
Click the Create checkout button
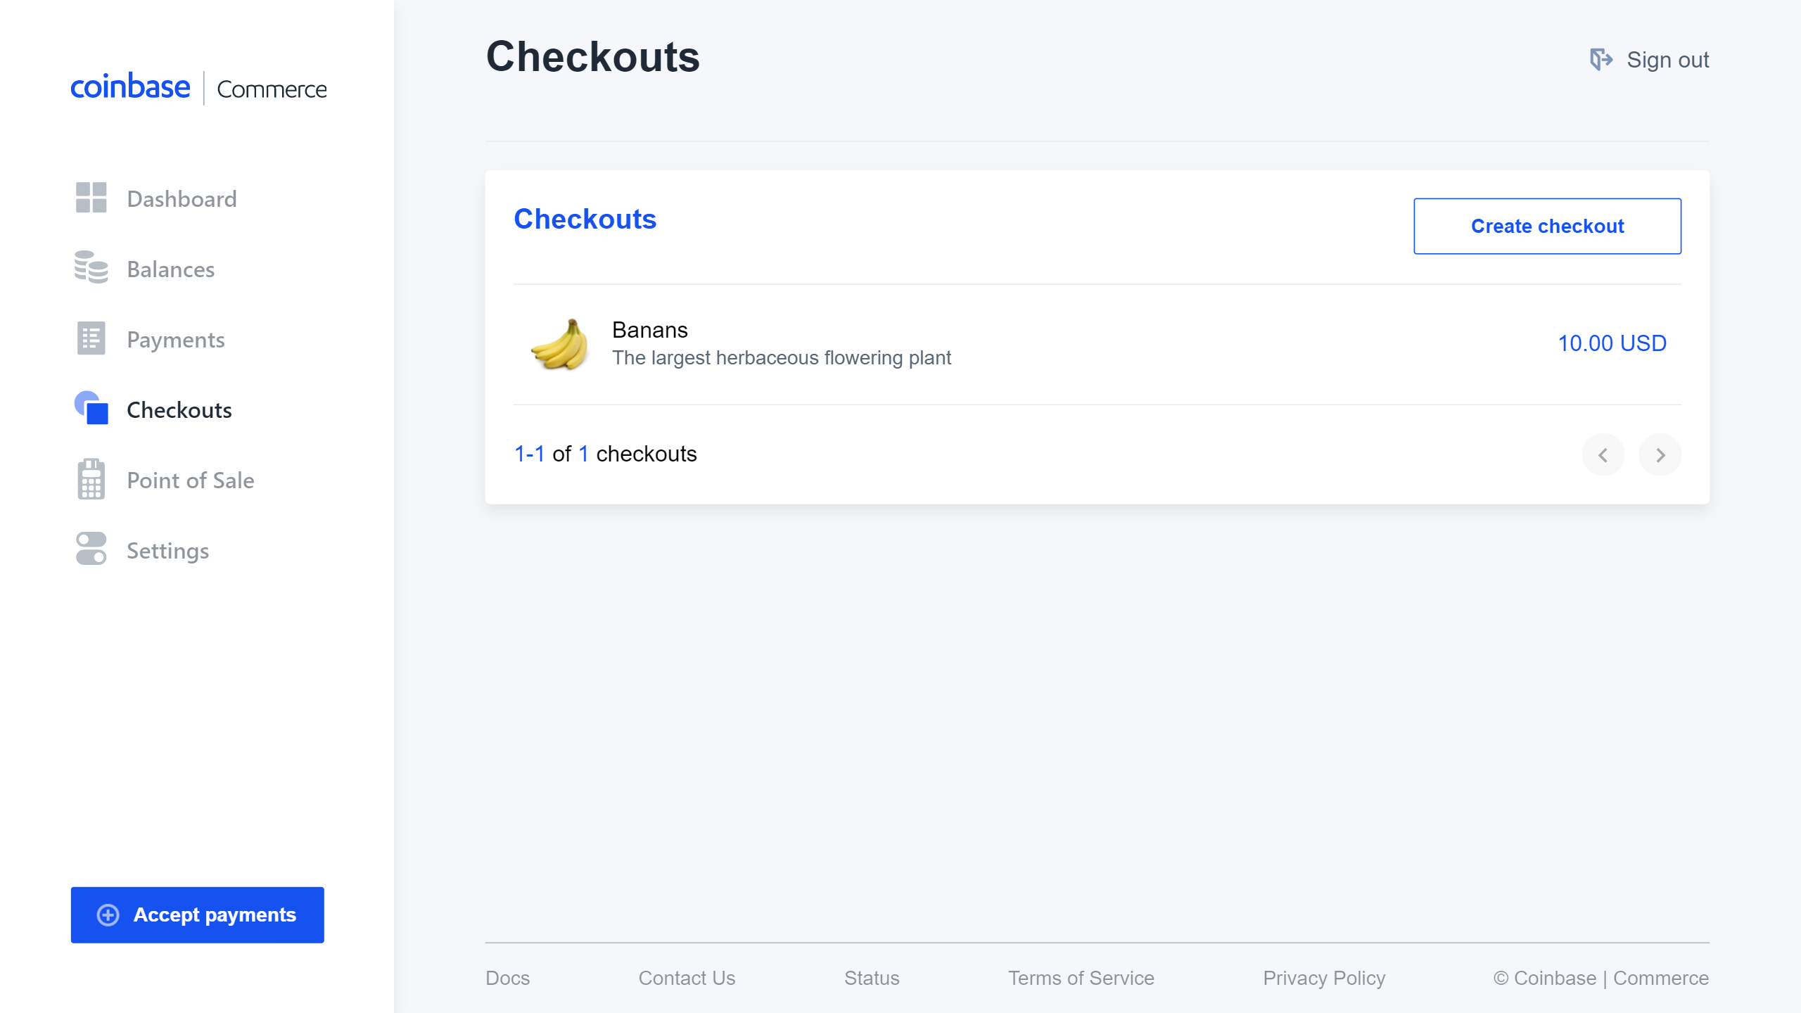coord(1546,225)
